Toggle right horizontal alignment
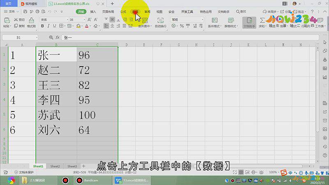Viewport: 329px width, 185px height. tap(118, 26)
